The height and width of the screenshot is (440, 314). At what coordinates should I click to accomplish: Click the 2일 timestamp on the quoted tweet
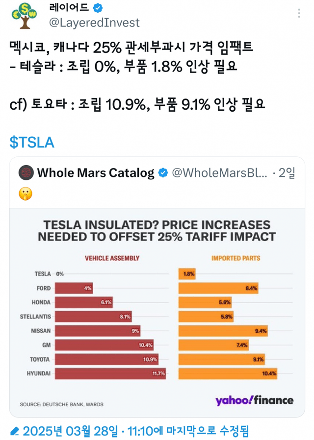click(286, 173)
